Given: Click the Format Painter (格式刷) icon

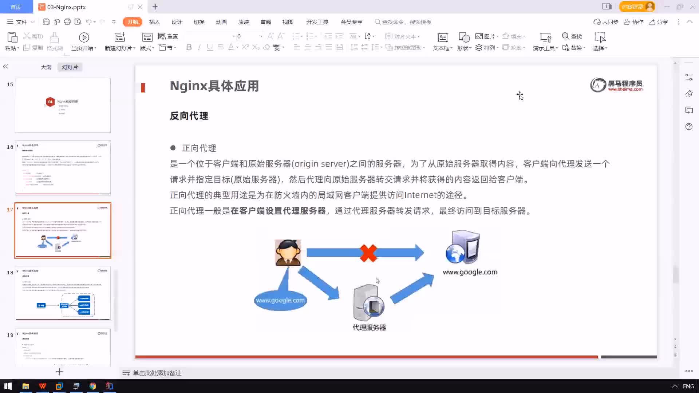Looking at the screenshot, I should click(54, 37).
